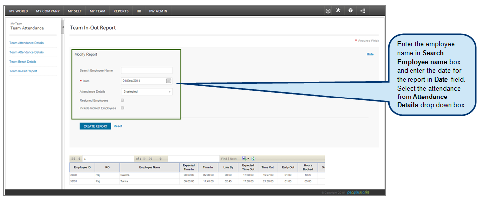Viewport: 479px width, 197px height.
Task: Jump to the last page in the report toolbar
Action: pyautogui.click(x=150, y=159)
